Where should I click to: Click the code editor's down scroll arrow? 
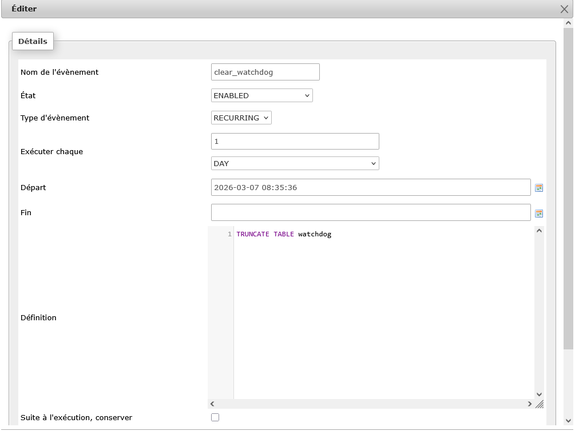(x=538, y=393)
